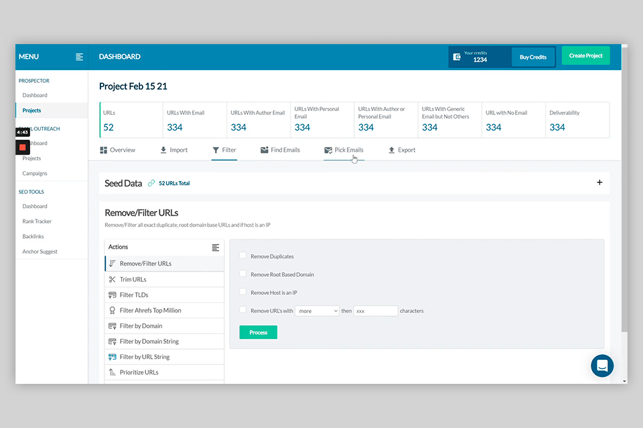Open SEO Tools Dashboard link
The width and height of the screenshot is (643, 428).
(x=35, y=206)
